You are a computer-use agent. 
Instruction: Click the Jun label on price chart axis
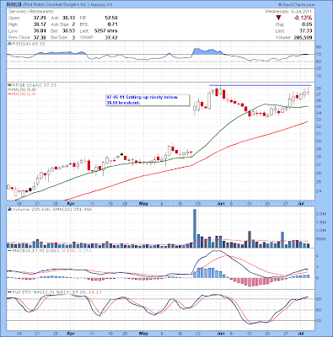click(x=220, y=204)
